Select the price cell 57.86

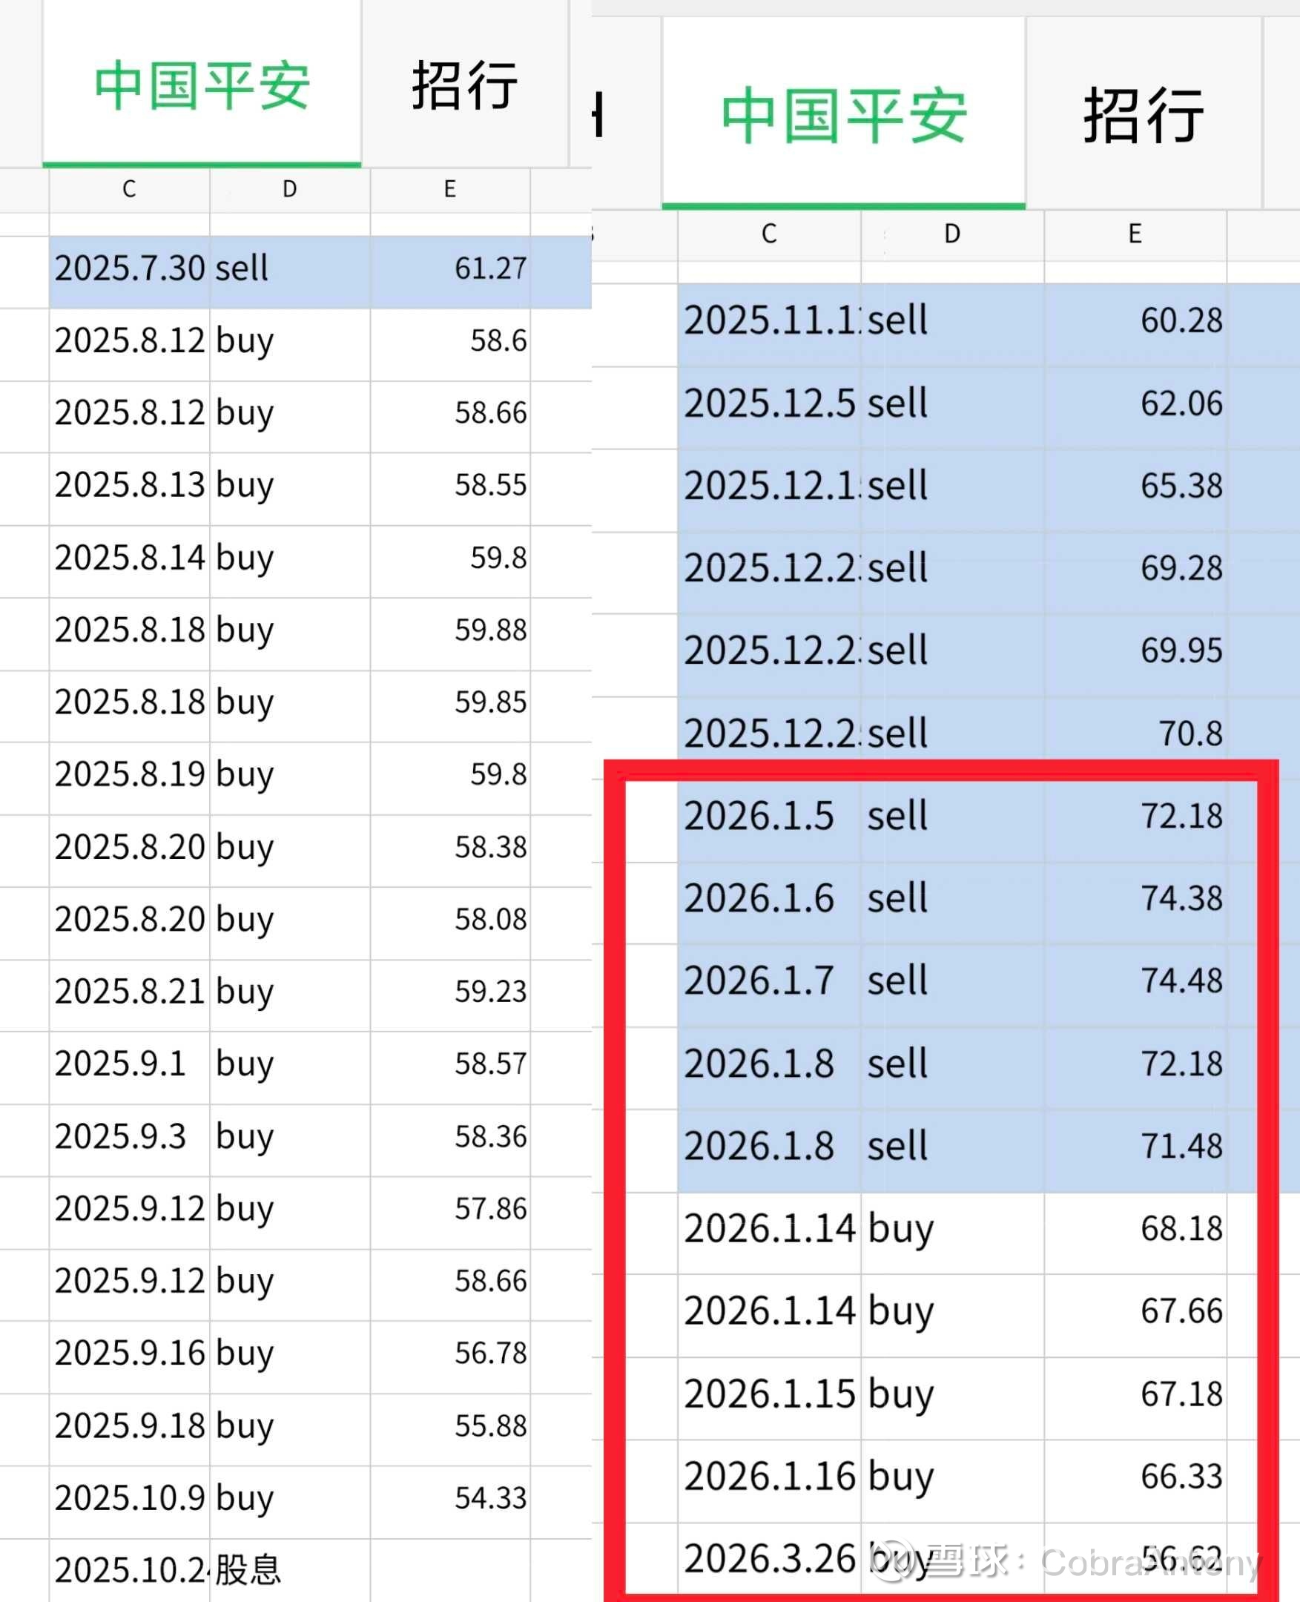pyautogui.click(x=450, y=1213)
